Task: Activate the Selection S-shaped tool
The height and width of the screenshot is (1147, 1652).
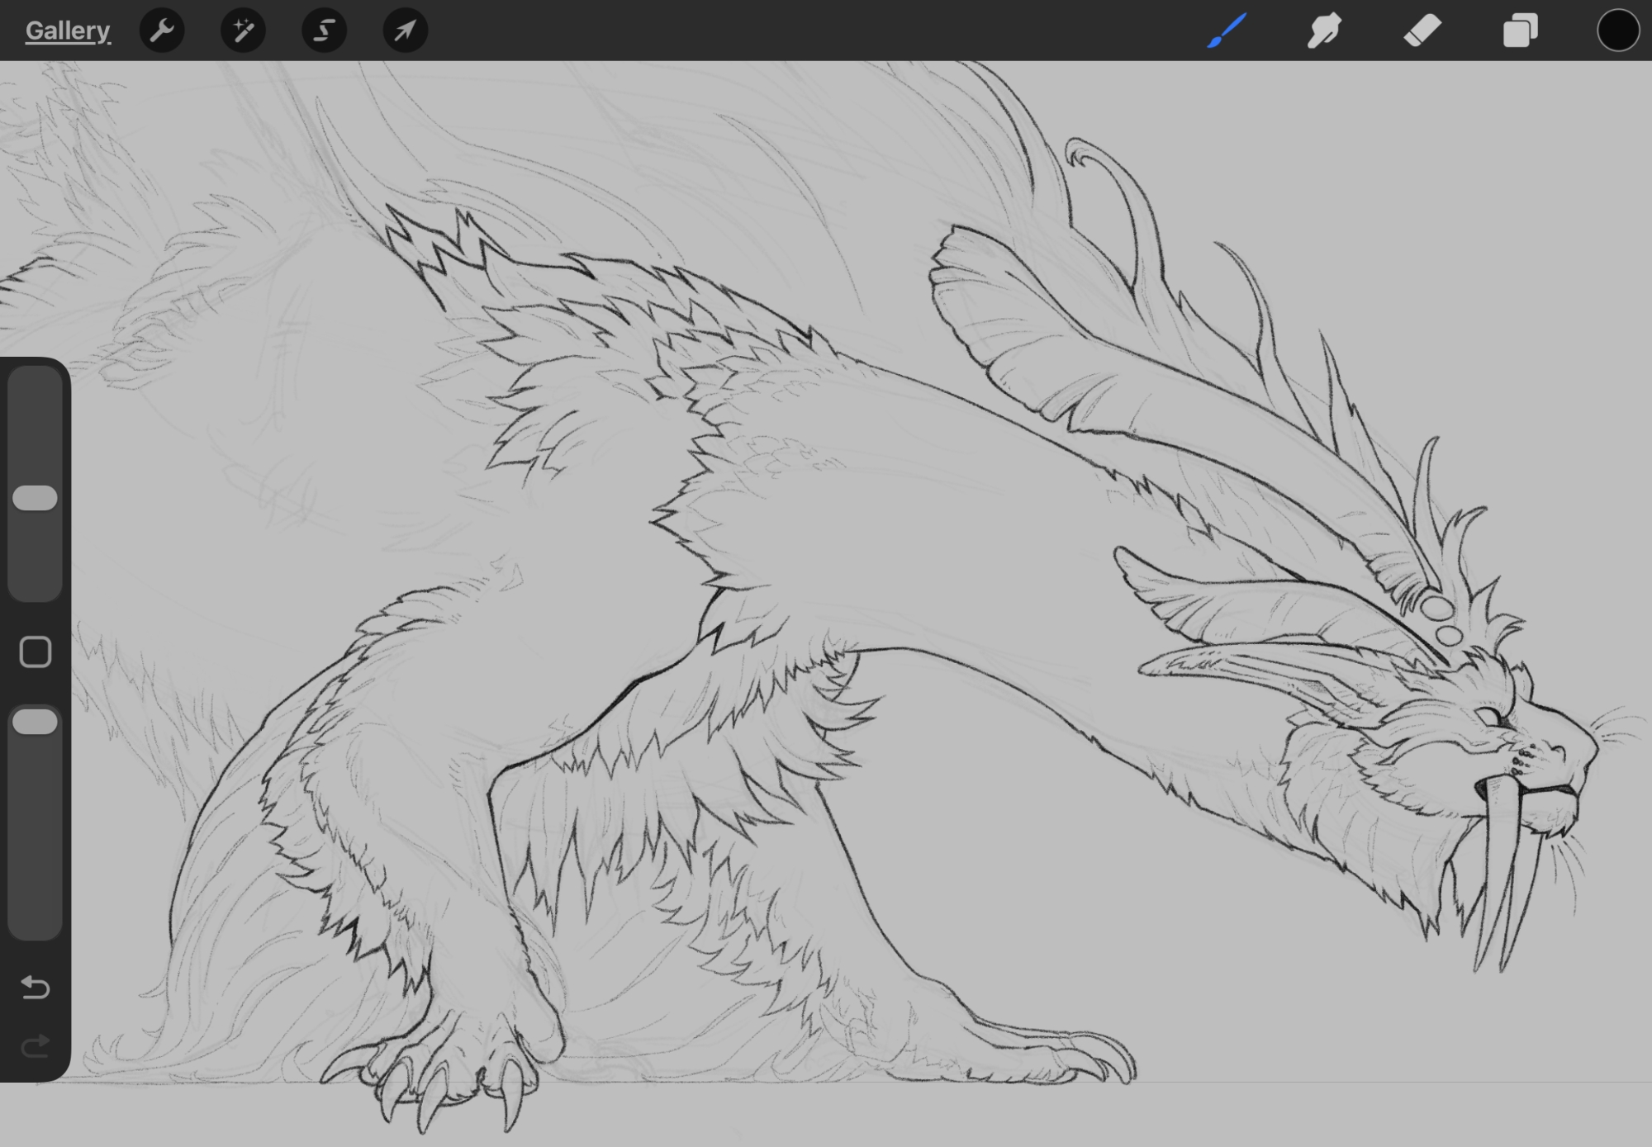Action: (x=324, y=31)
